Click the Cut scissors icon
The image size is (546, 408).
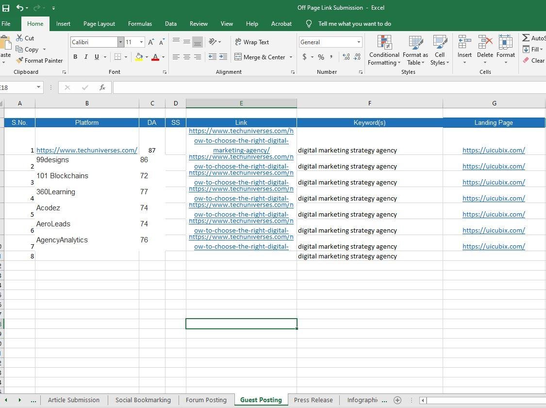click(19, 38)
